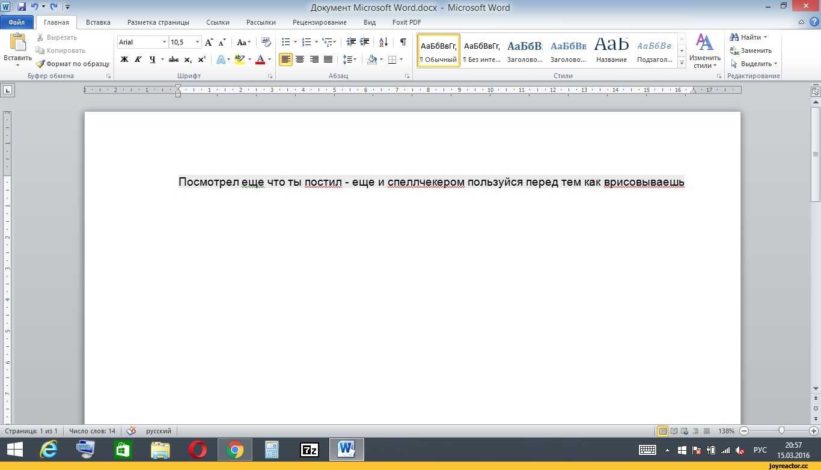The height and width of the screenshot is (470, 821).
Task: Open 7-Zip from taskbar
Action: [x=310, y=450]
